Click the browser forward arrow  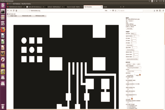click(11, 10)
